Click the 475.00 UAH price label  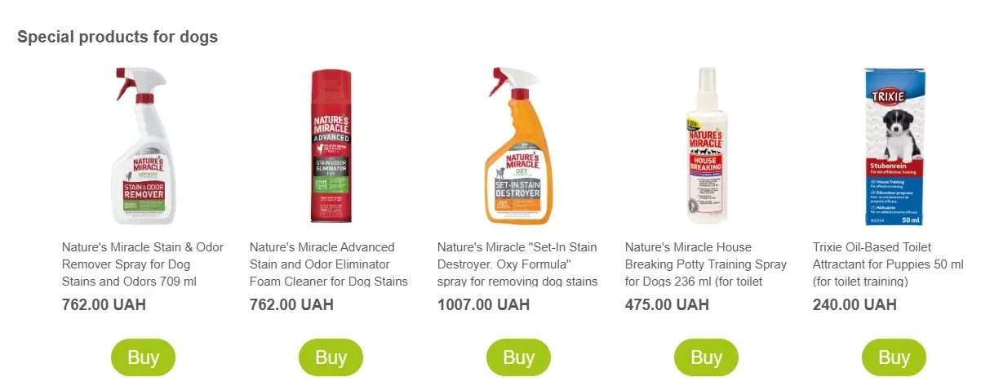coord(667,305)
